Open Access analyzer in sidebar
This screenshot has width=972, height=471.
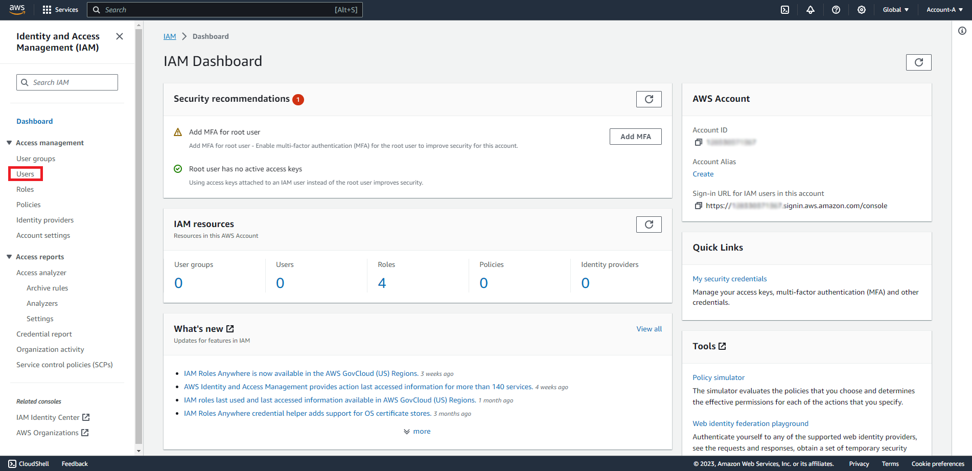point(41,273)
